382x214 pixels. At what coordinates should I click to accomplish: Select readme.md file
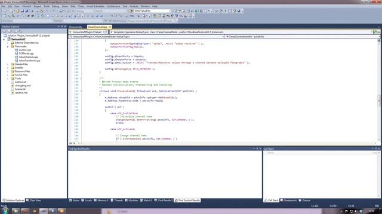point(21,93)
